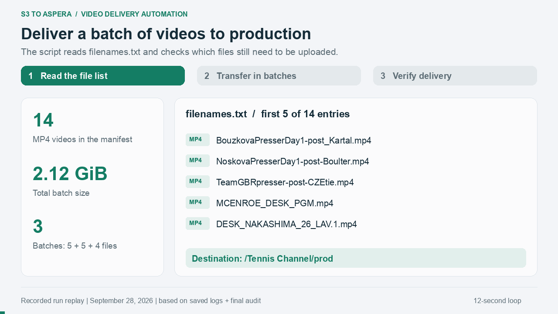Viewport: 558px width, 314px height.
Task: Click the 'filenames.txt / first 5 of 14 entries' heading
Action: click(268, 114)
